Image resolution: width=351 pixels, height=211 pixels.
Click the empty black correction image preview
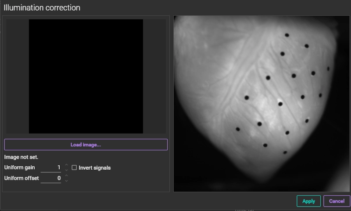pyautogui.click(x=86, y=76)
